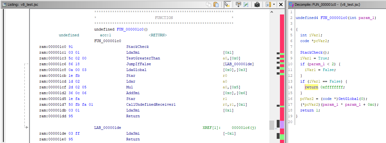Select the TestGreaterThan mnemonic
Screen dimensions: 386x143
pyautogui.click(x=143, y=58)
